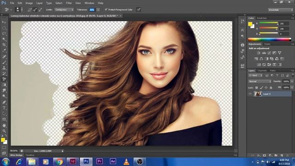295x166 pixels.
Task: Select the Hand tool
Action: point(4,125)
